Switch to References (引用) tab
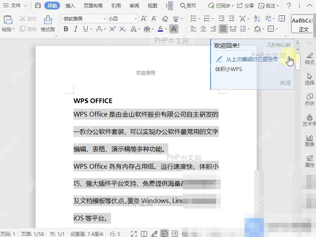This screenshot has height=237, width=316. point(116,6)
